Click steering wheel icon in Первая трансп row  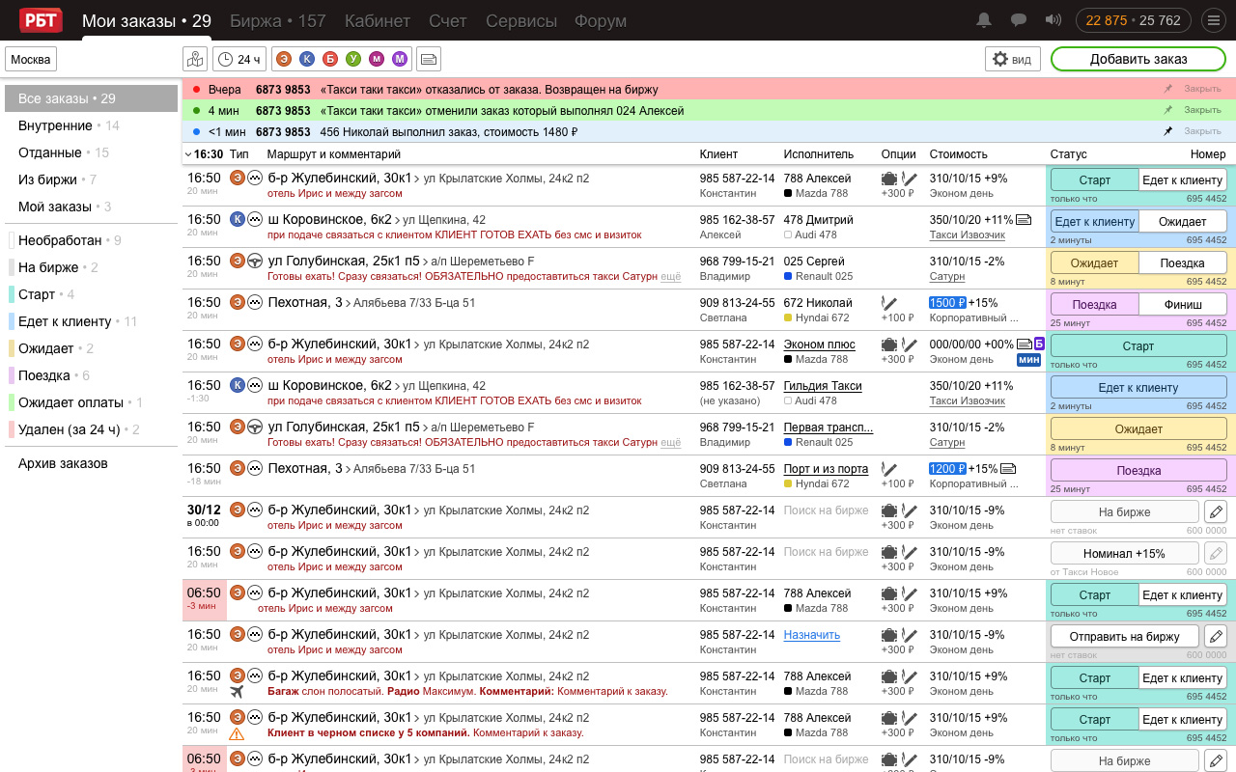(x=255, y=427)
